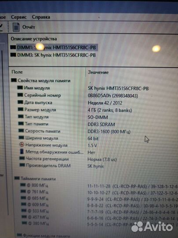
Task: Click icon beside Производитель DRAM
Action: click(22, 165)
